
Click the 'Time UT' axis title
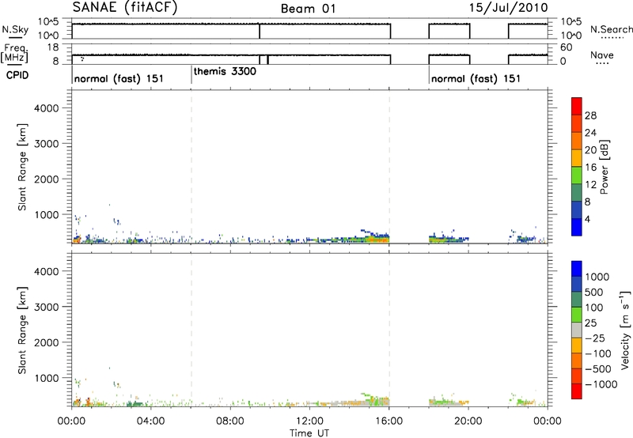[x=309, y=433]
